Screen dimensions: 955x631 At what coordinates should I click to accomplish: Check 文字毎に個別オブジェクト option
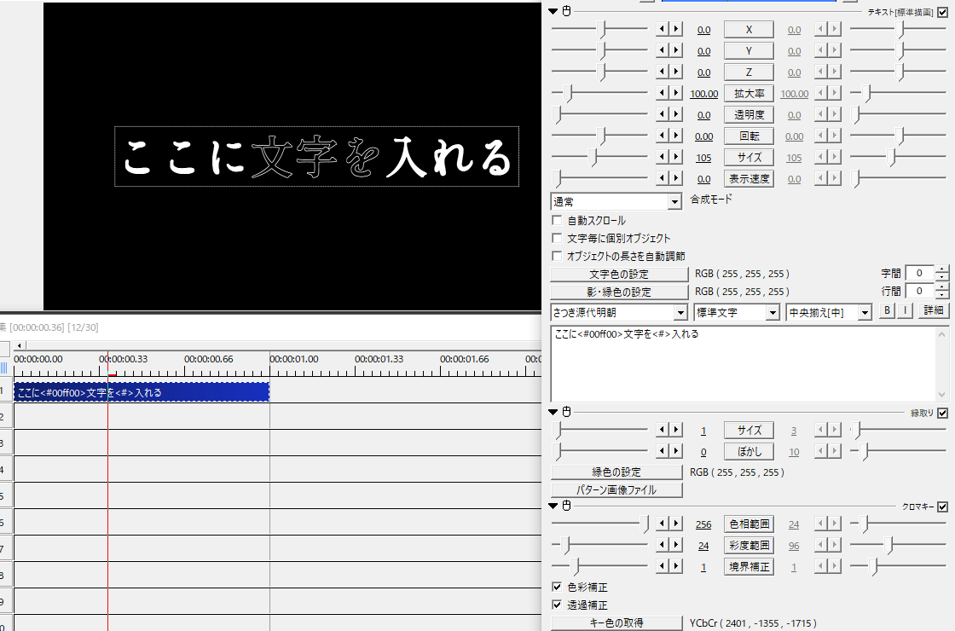click(x=558, y=239)
